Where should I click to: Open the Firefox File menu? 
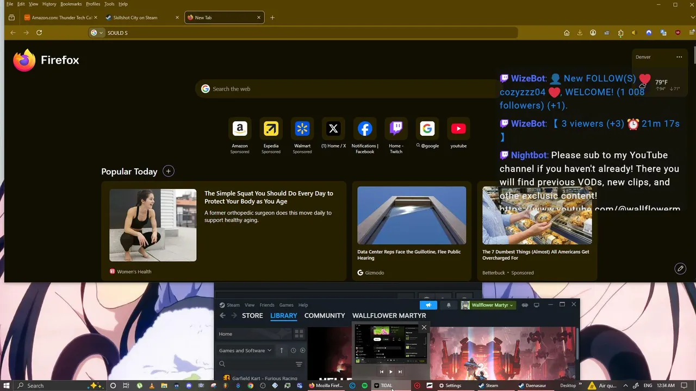click(x=10, y=4)
